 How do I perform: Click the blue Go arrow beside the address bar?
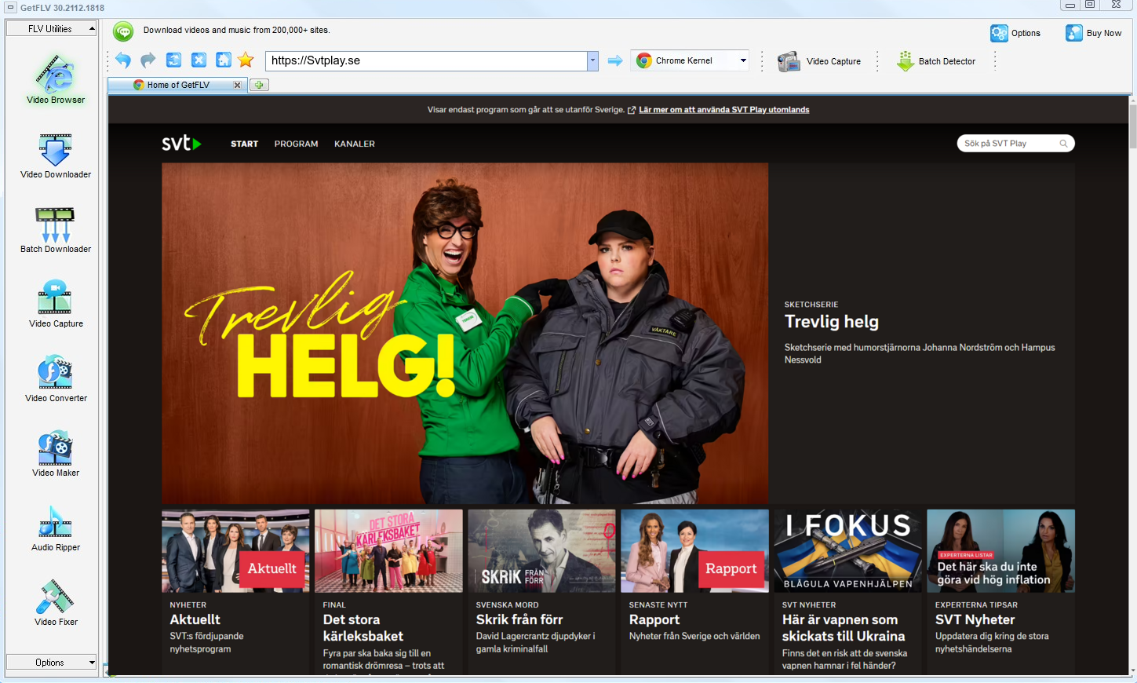coord(615,60)
